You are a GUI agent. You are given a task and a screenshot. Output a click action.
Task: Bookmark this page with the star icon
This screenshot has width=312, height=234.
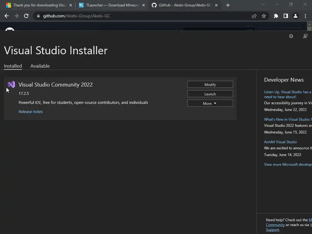tap(264, 16)
